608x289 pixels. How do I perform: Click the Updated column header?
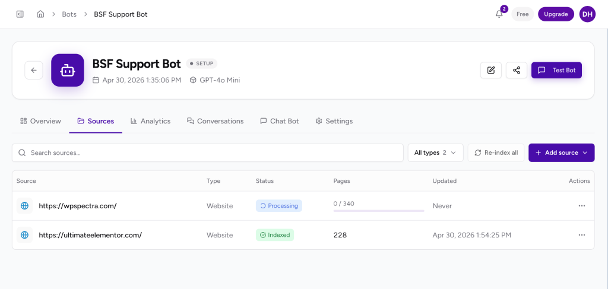pyautogui.click(x=444, y=181)
